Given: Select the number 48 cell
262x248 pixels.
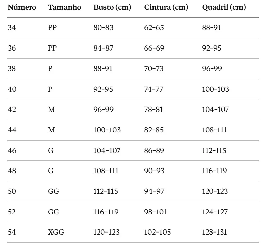Looking at the screenshot, I should pyautogui.click(x=12, y=171).
